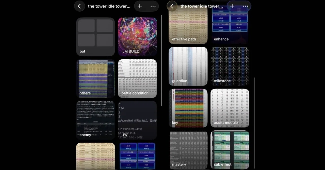This screenshot has width=325, height=170.
Task: Open the milestone album
Action: [230, 66]
